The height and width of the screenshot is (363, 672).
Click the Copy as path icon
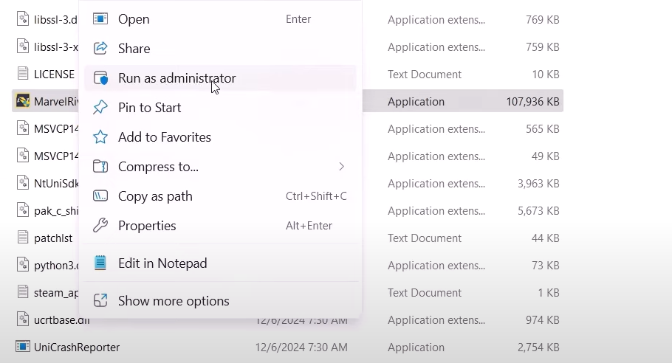100,196
